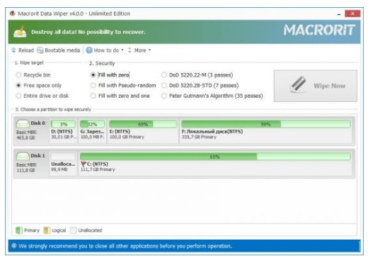Click the white Unallocated legend swatch
The height and width of the screenshot is (261, 368).
pos(74,230)
